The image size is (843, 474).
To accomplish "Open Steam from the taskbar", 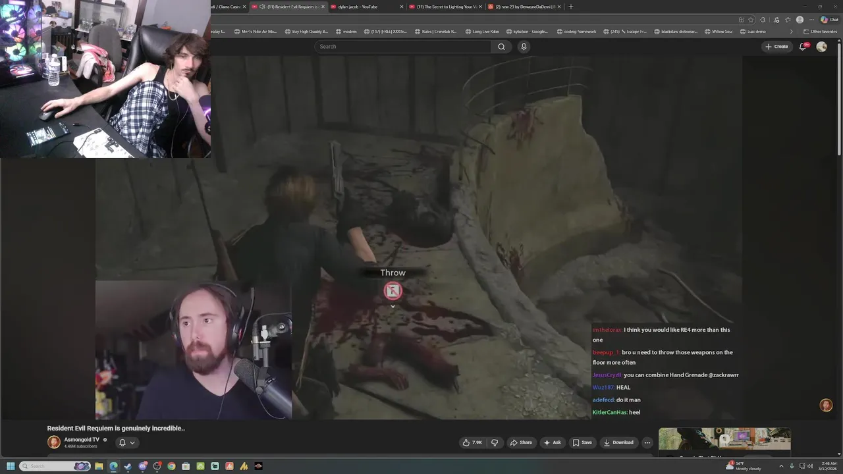I will (128, 466).
